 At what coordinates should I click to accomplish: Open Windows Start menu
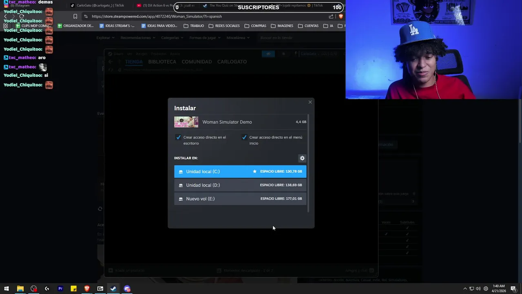[x=7, y=289]
